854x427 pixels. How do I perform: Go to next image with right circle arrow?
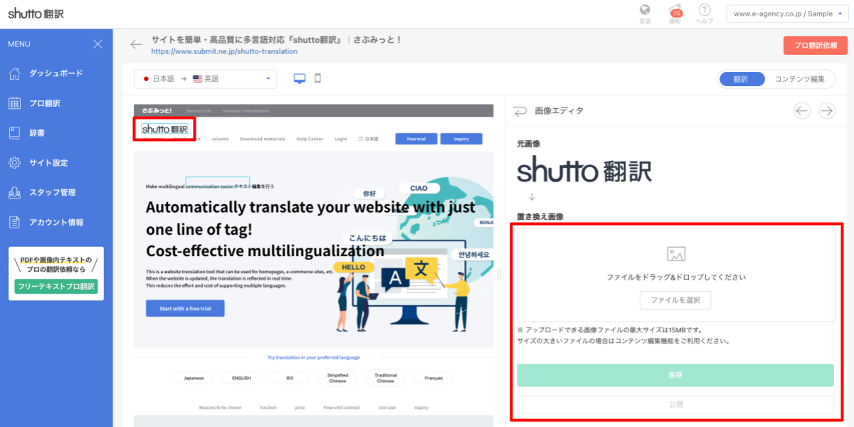[826, 110]
